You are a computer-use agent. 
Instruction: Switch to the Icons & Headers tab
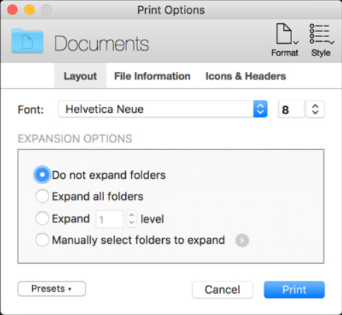click(x=246, y=76)
